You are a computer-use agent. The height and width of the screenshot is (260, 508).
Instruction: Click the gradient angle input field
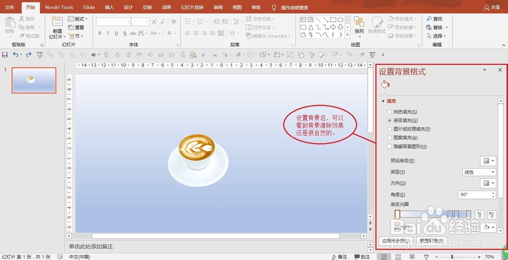coord(477,194)
